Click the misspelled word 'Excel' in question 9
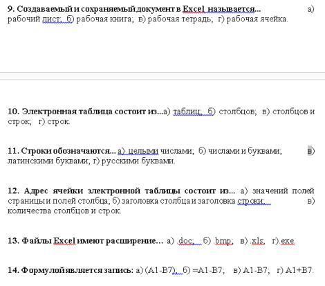Screen dimensions: 325x286 click(x=194, y=9)
